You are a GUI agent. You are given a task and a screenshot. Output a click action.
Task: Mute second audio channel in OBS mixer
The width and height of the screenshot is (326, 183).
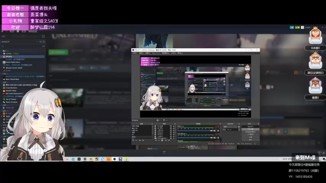[215, 138]
